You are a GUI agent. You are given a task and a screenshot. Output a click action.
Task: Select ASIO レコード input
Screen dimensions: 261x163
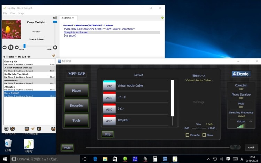click(135, 97)
